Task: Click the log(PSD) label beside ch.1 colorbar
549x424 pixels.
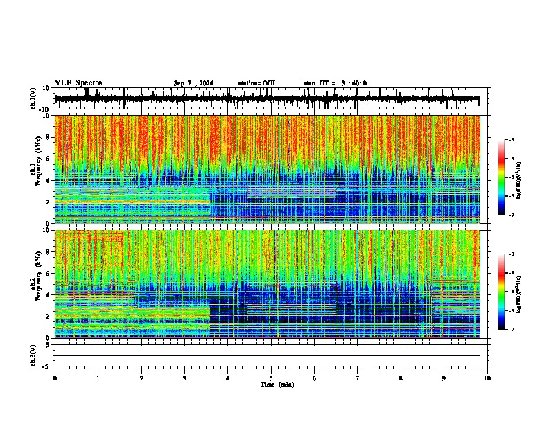Action: 519,180
